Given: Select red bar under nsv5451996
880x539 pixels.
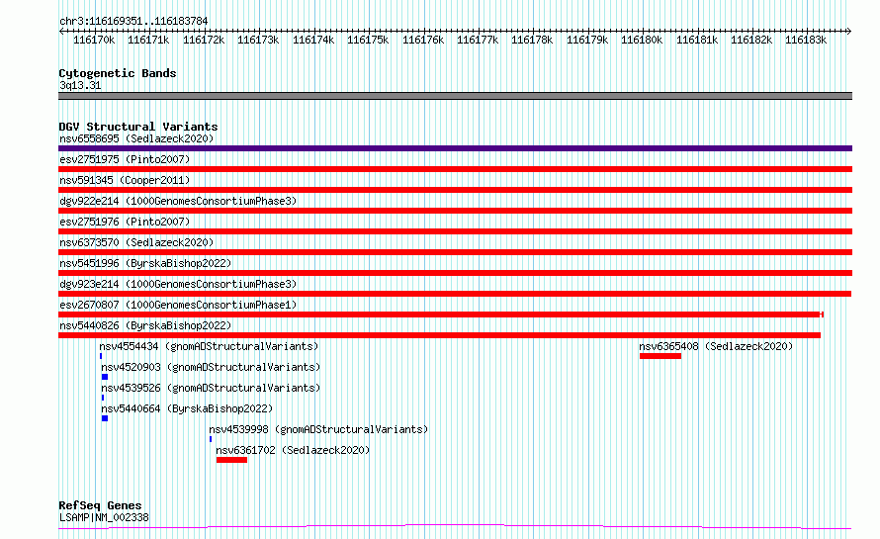Looking at the screenshot, I should (455, 273).
